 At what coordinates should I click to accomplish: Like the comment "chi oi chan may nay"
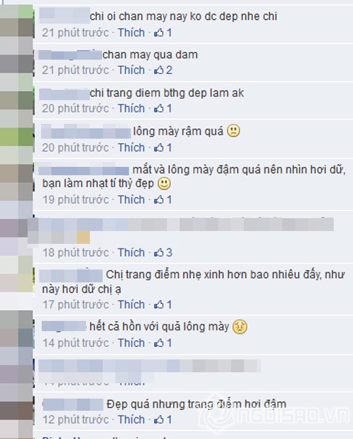131,33
